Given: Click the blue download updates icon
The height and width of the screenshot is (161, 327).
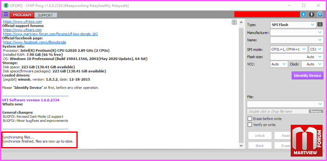Looking at the screenshot, I should click(x=303, y=14).
